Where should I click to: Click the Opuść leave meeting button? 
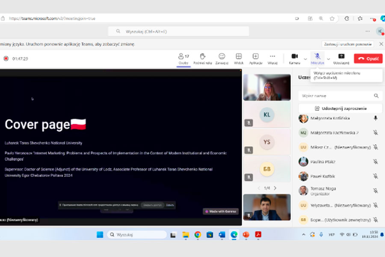click(x=368, y=59)
